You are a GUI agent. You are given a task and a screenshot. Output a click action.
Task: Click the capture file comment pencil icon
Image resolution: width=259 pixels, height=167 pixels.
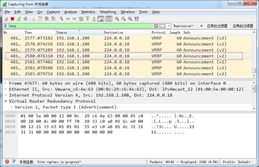point(14,161)
